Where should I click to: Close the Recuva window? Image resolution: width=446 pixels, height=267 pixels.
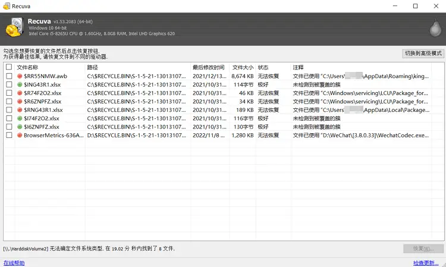click(x=436, y=6)
